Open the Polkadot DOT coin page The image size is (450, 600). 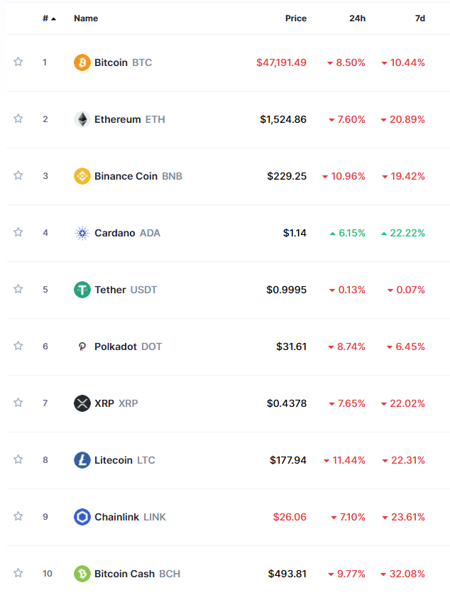click(128, 347)
